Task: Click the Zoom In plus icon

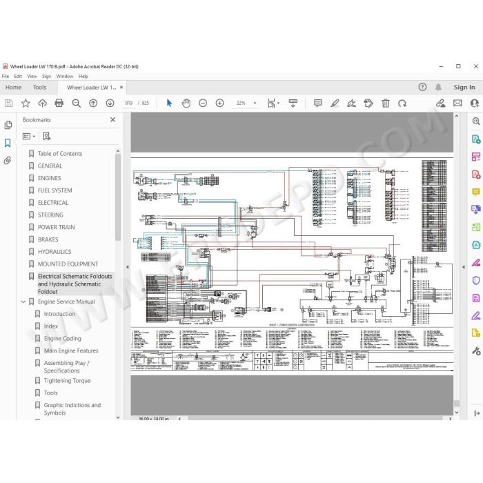Action: 219,103
